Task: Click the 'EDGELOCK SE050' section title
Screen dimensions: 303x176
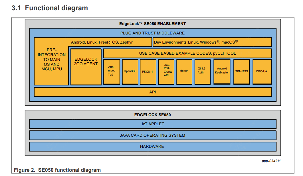Action: [x=152, y=115]
